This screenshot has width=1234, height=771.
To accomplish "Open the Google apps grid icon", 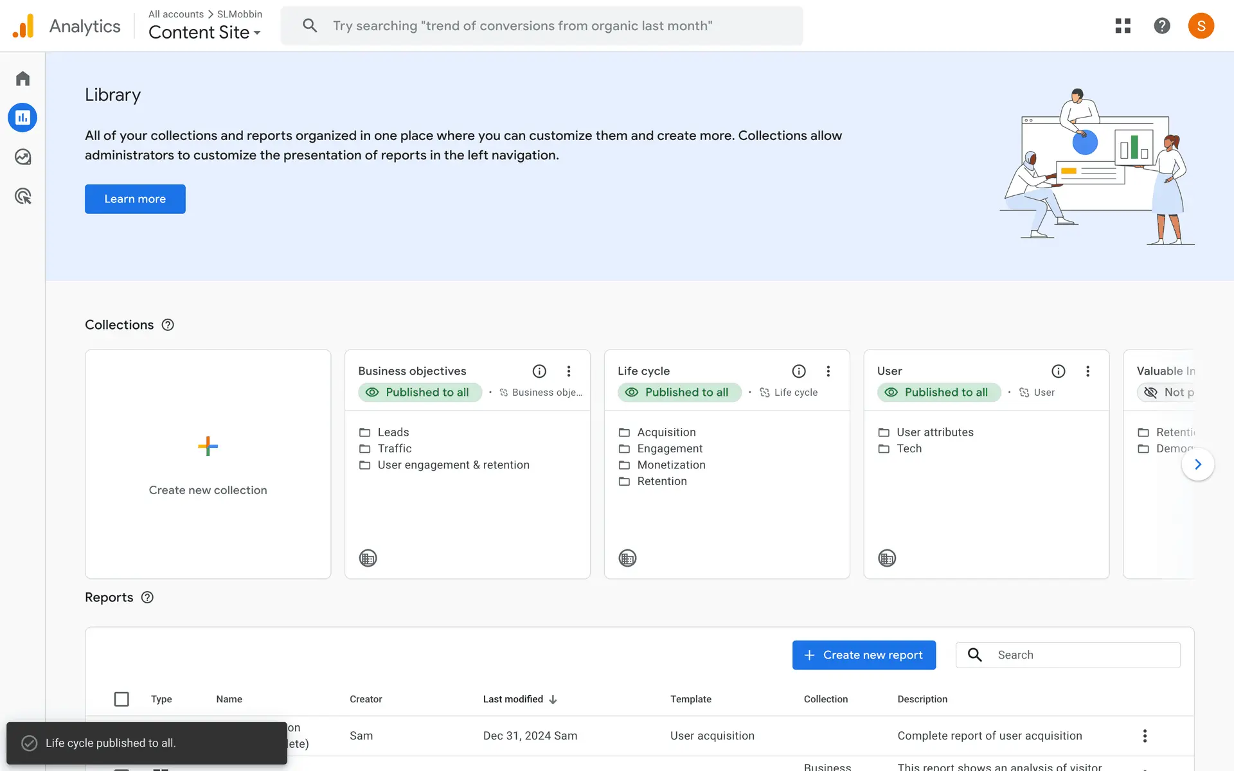I will tap(1122, 26).
